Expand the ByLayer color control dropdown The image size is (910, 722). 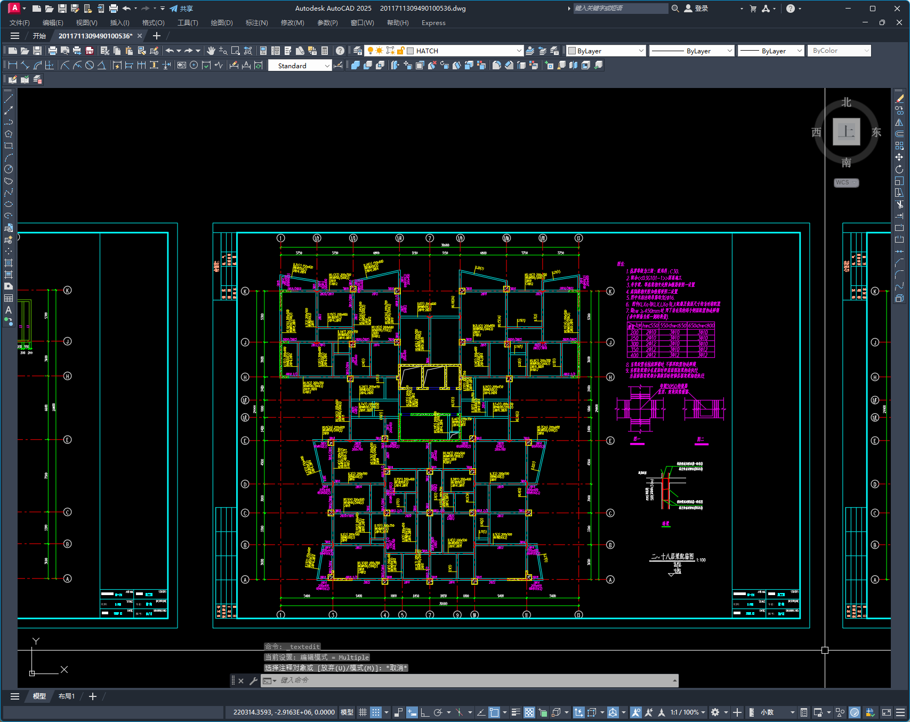[x=641, y=51]
